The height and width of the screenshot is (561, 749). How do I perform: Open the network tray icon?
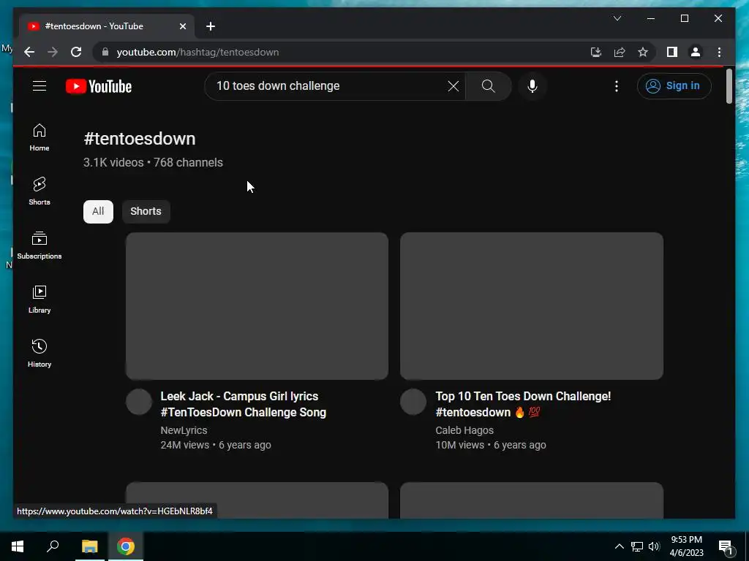click(637, 546)
